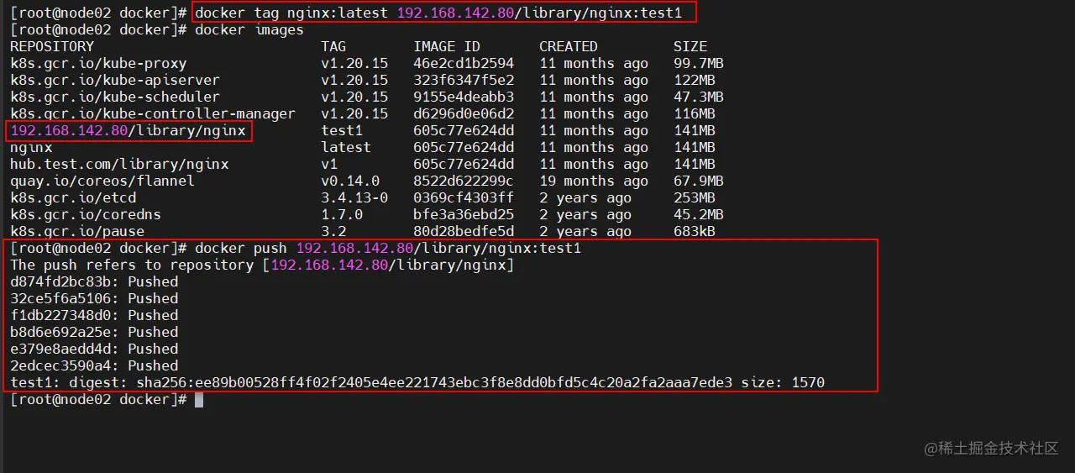Select k8s.gcr.io/pause repository name

coord(77,231)
